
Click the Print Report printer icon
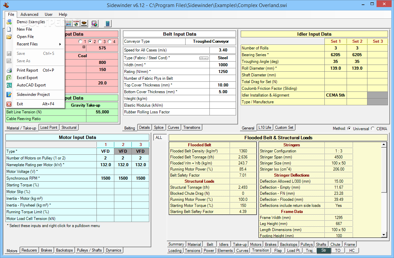tap(9, 70)
